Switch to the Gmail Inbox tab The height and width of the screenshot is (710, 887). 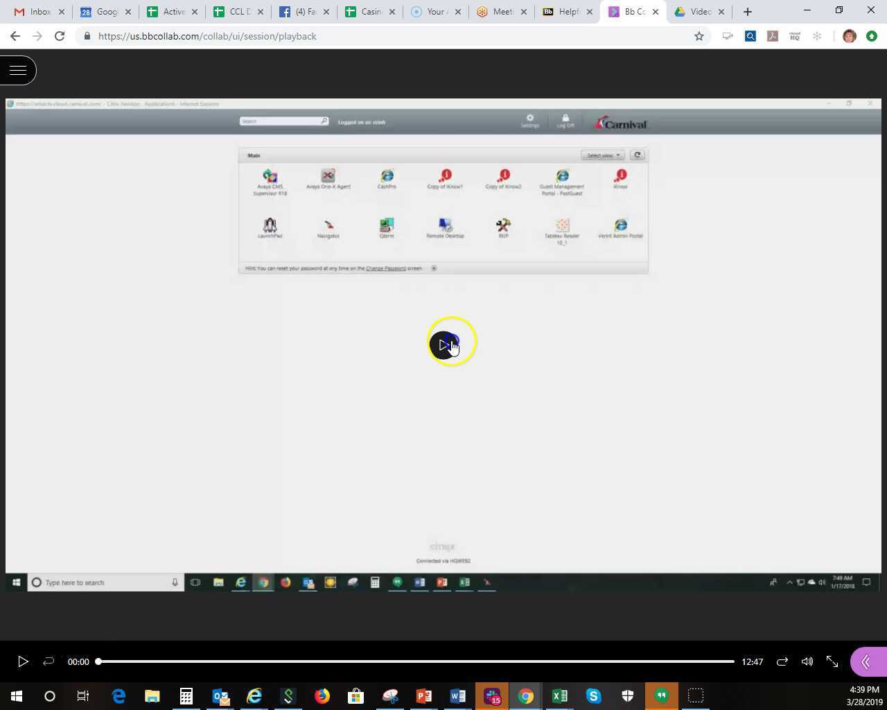(x=38, y=11)
